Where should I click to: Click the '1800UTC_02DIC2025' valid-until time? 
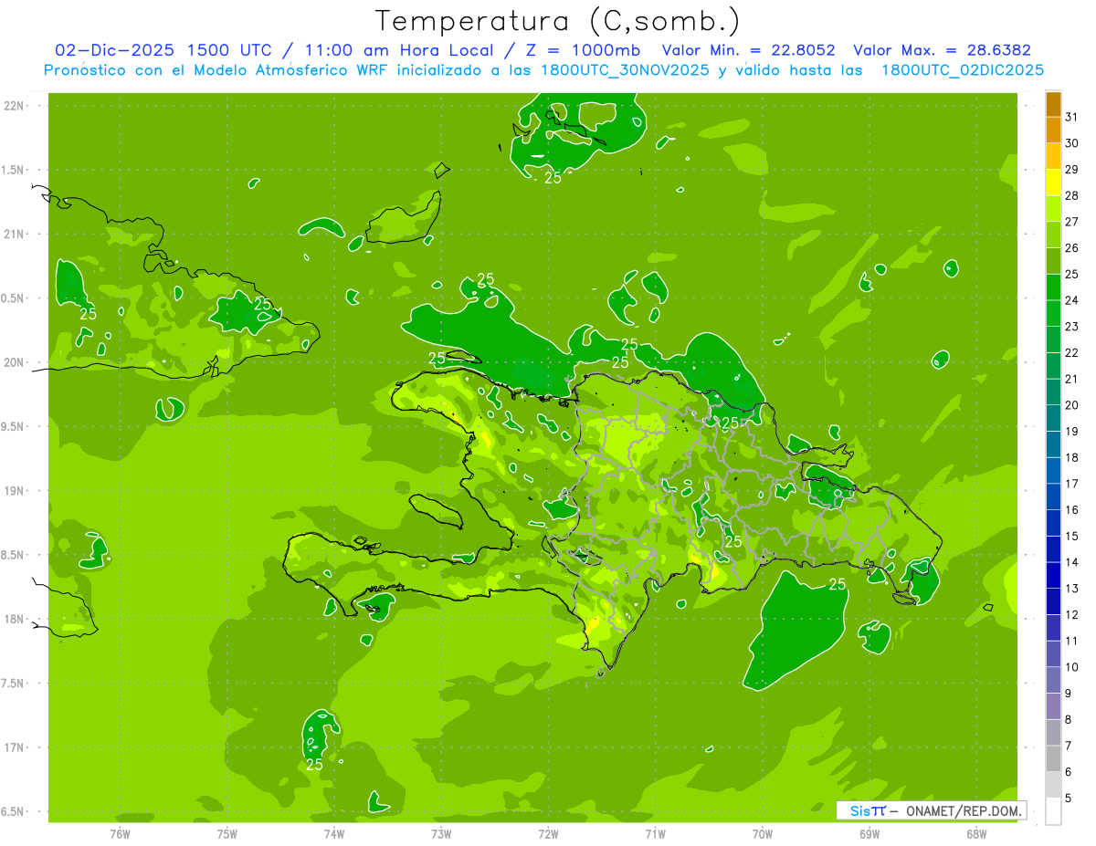(x=964, y=70)
